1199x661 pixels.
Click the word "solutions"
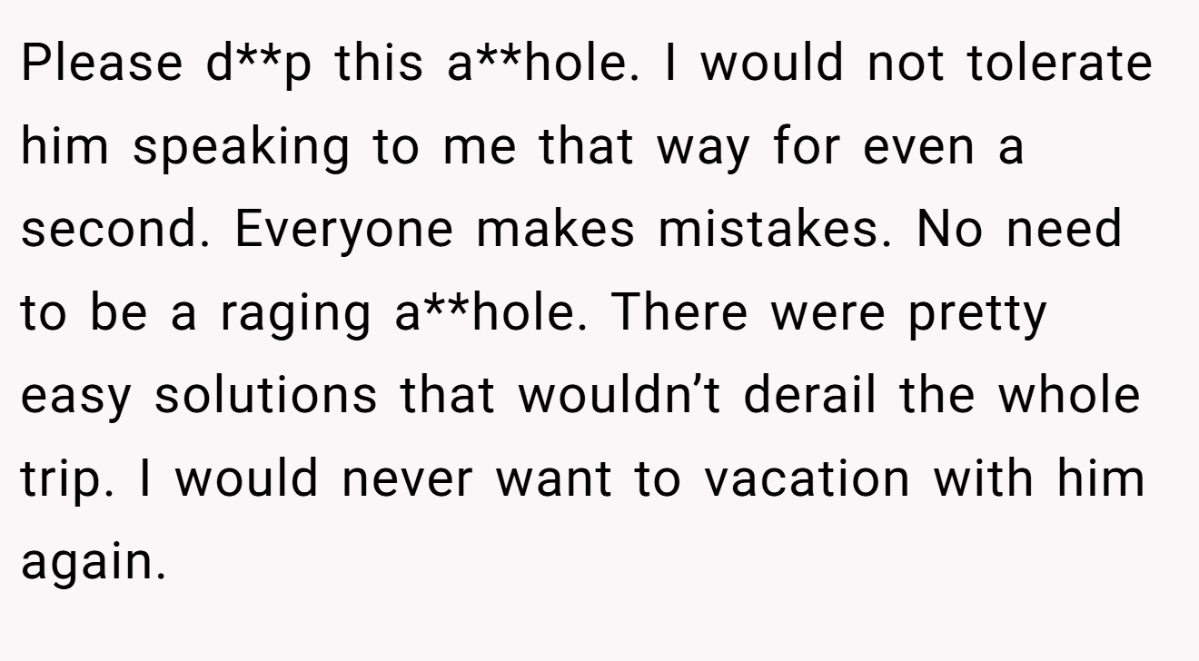pyautogui.click(x=265, y=399)
